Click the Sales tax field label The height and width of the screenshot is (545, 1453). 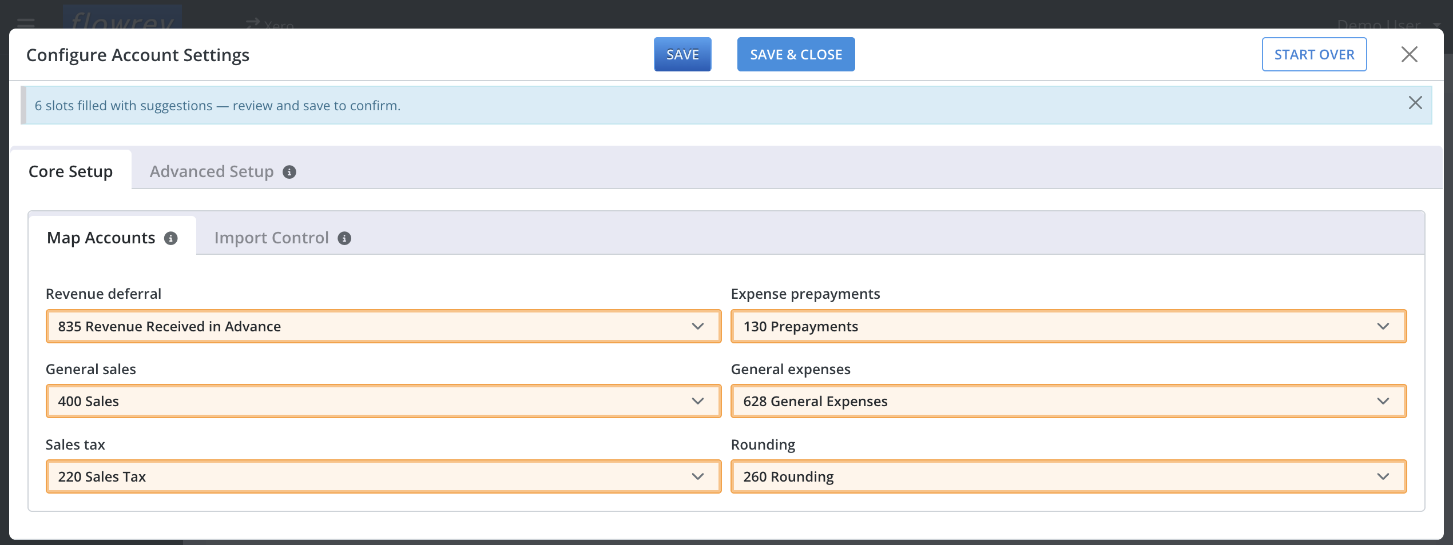(x=76, y=444)
